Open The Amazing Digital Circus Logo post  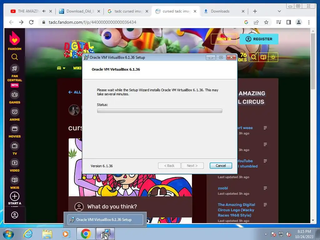coord(236,210)
